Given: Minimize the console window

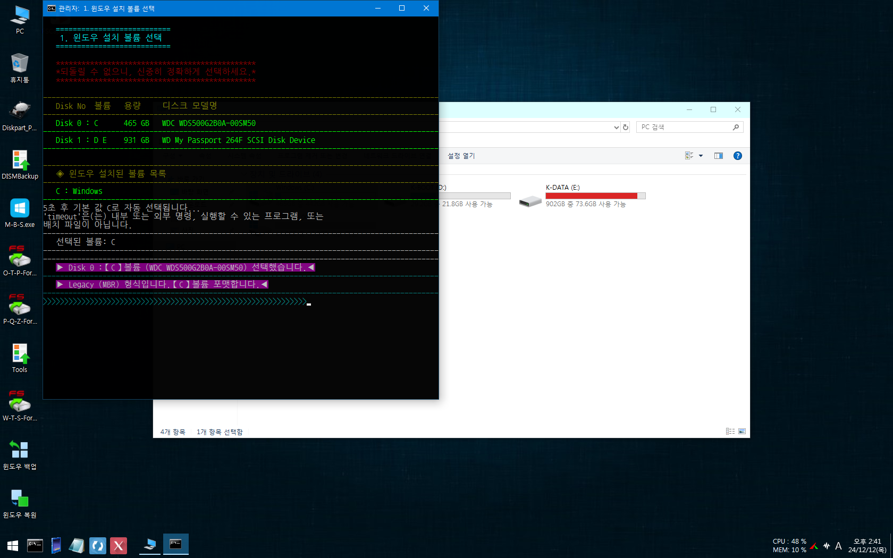Looking at the screenshot, I should (378, 8).
